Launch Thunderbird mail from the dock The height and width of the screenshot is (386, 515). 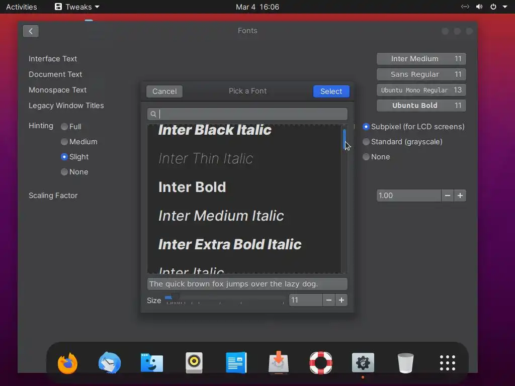pyautogui.click(x=110, y=363)
